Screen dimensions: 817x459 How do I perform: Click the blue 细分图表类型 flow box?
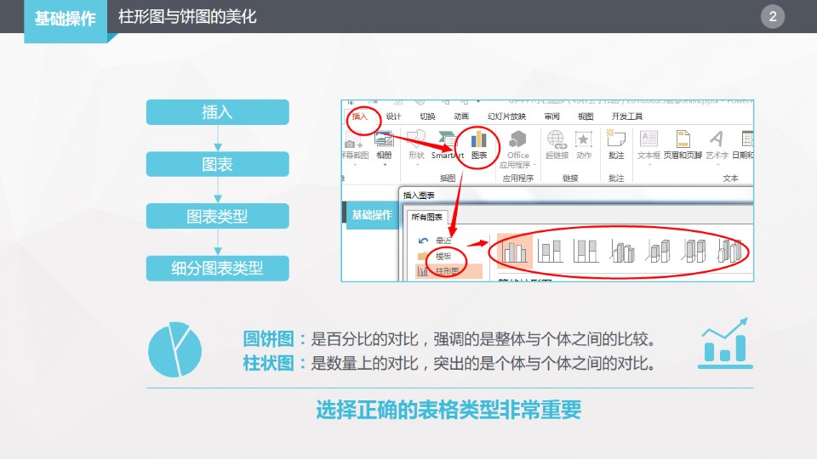(217, 269)
